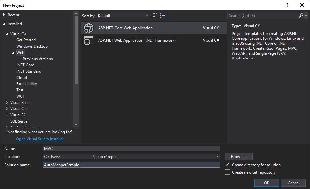Choose ASP.NET Web Application (.NET Framework) template

[154, 40]
